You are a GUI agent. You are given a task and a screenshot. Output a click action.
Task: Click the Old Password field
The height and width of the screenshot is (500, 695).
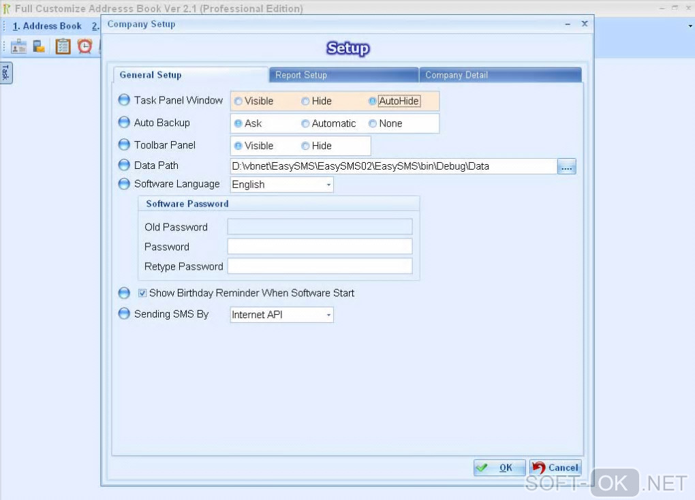(320, 227)
